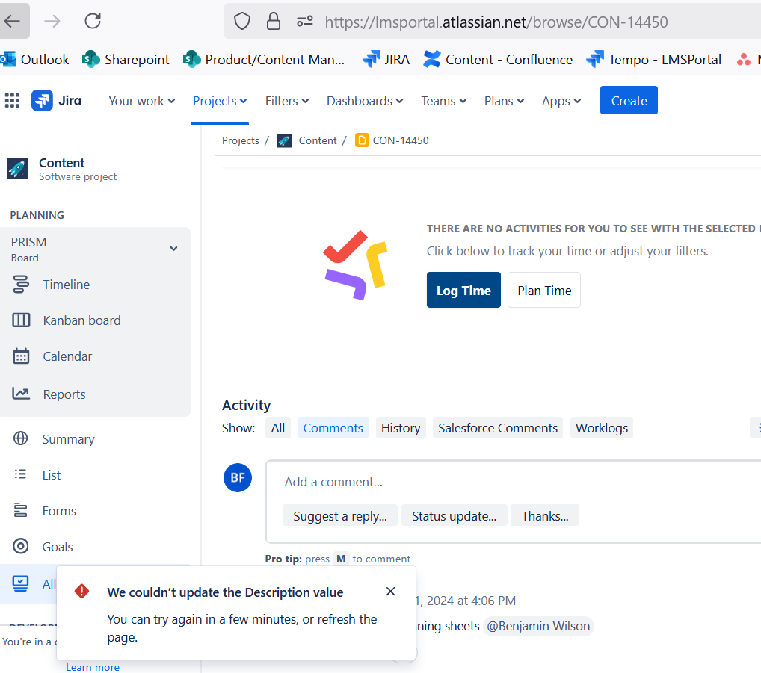This screenshot has height=673, width=761.
Task: Toggle the Worklogs activity filter
Action: pos(601,427)
